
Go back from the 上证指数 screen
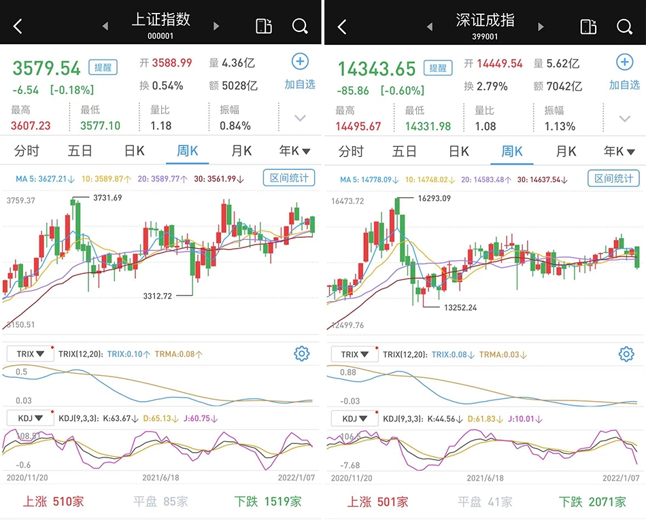click(x=17, y=27)
